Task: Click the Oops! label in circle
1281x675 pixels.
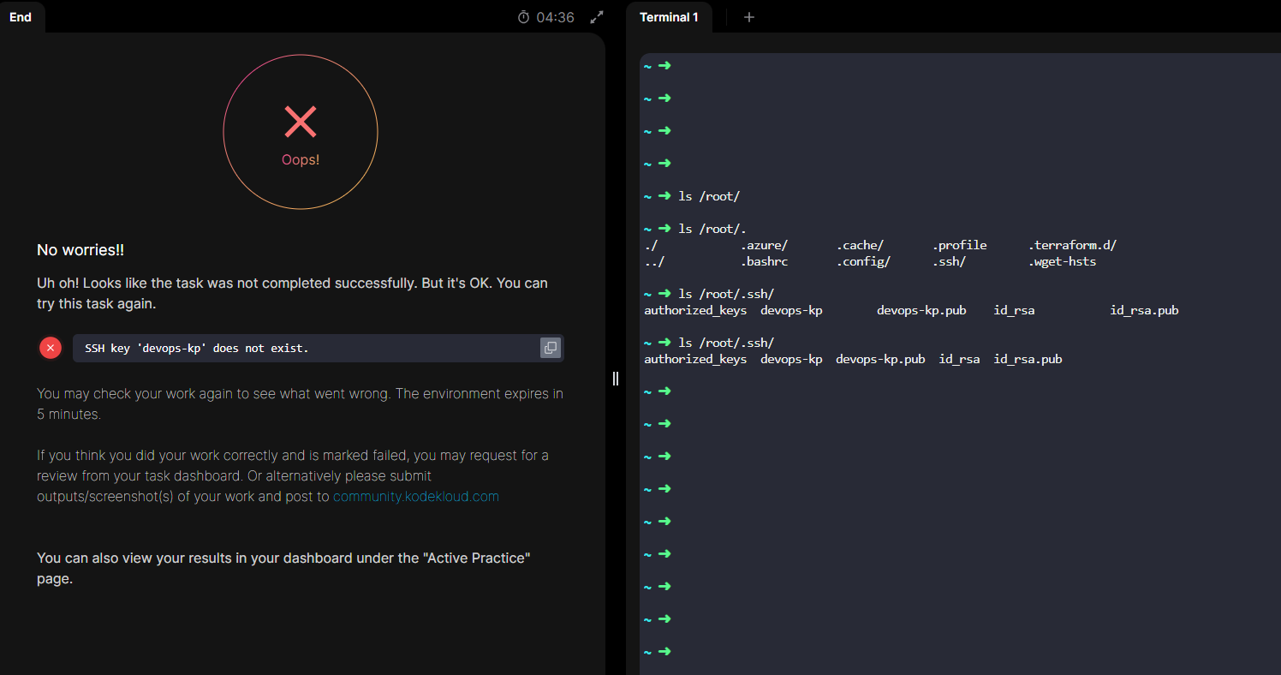Action: (301, 160)
